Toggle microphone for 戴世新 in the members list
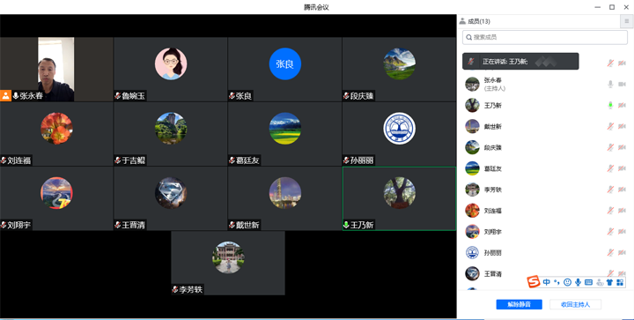 click(x=610, y=126)
